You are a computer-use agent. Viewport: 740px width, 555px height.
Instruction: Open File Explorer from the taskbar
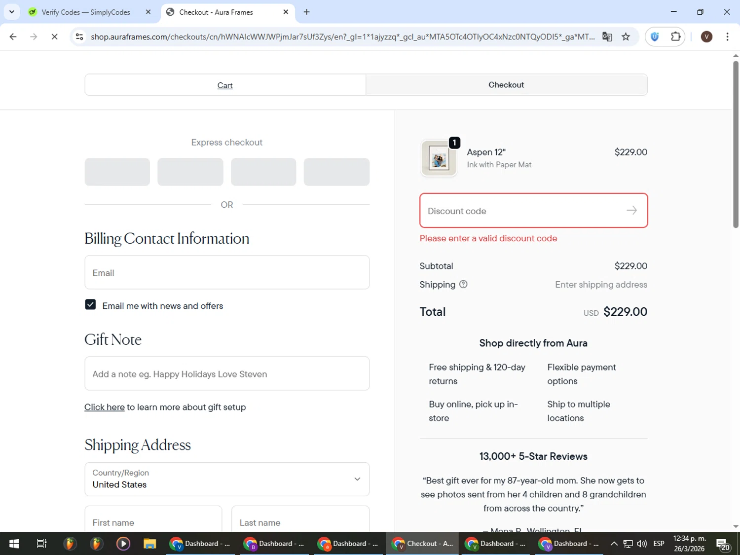point(149,544)
